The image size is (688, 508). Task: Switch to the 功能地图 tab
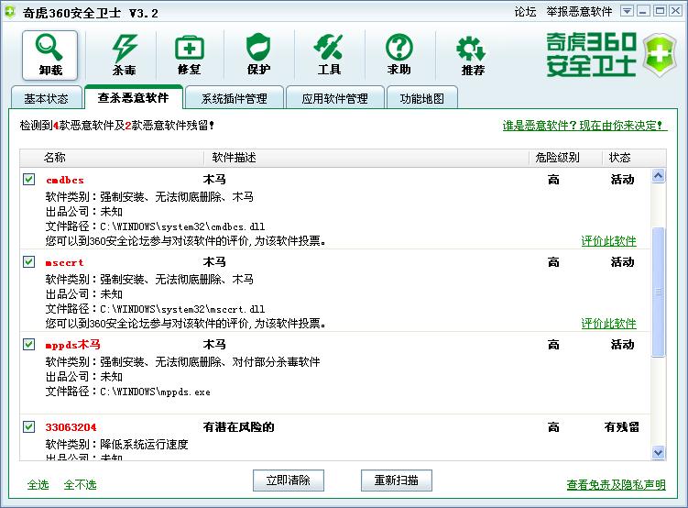coord(421,98)
